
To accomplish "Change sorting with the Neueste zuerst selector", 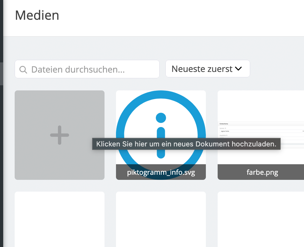I will pos(207,68).
